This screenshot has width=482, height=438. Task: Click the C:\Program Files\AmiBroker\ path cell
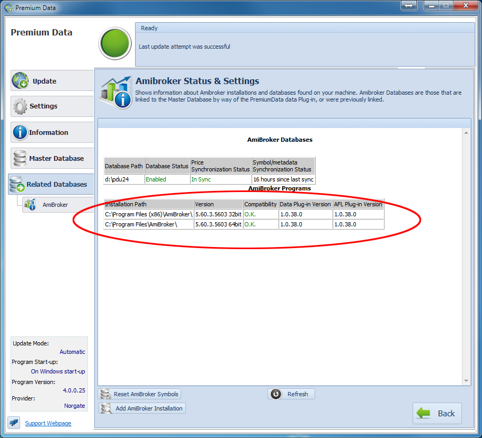tap(149, 224)
